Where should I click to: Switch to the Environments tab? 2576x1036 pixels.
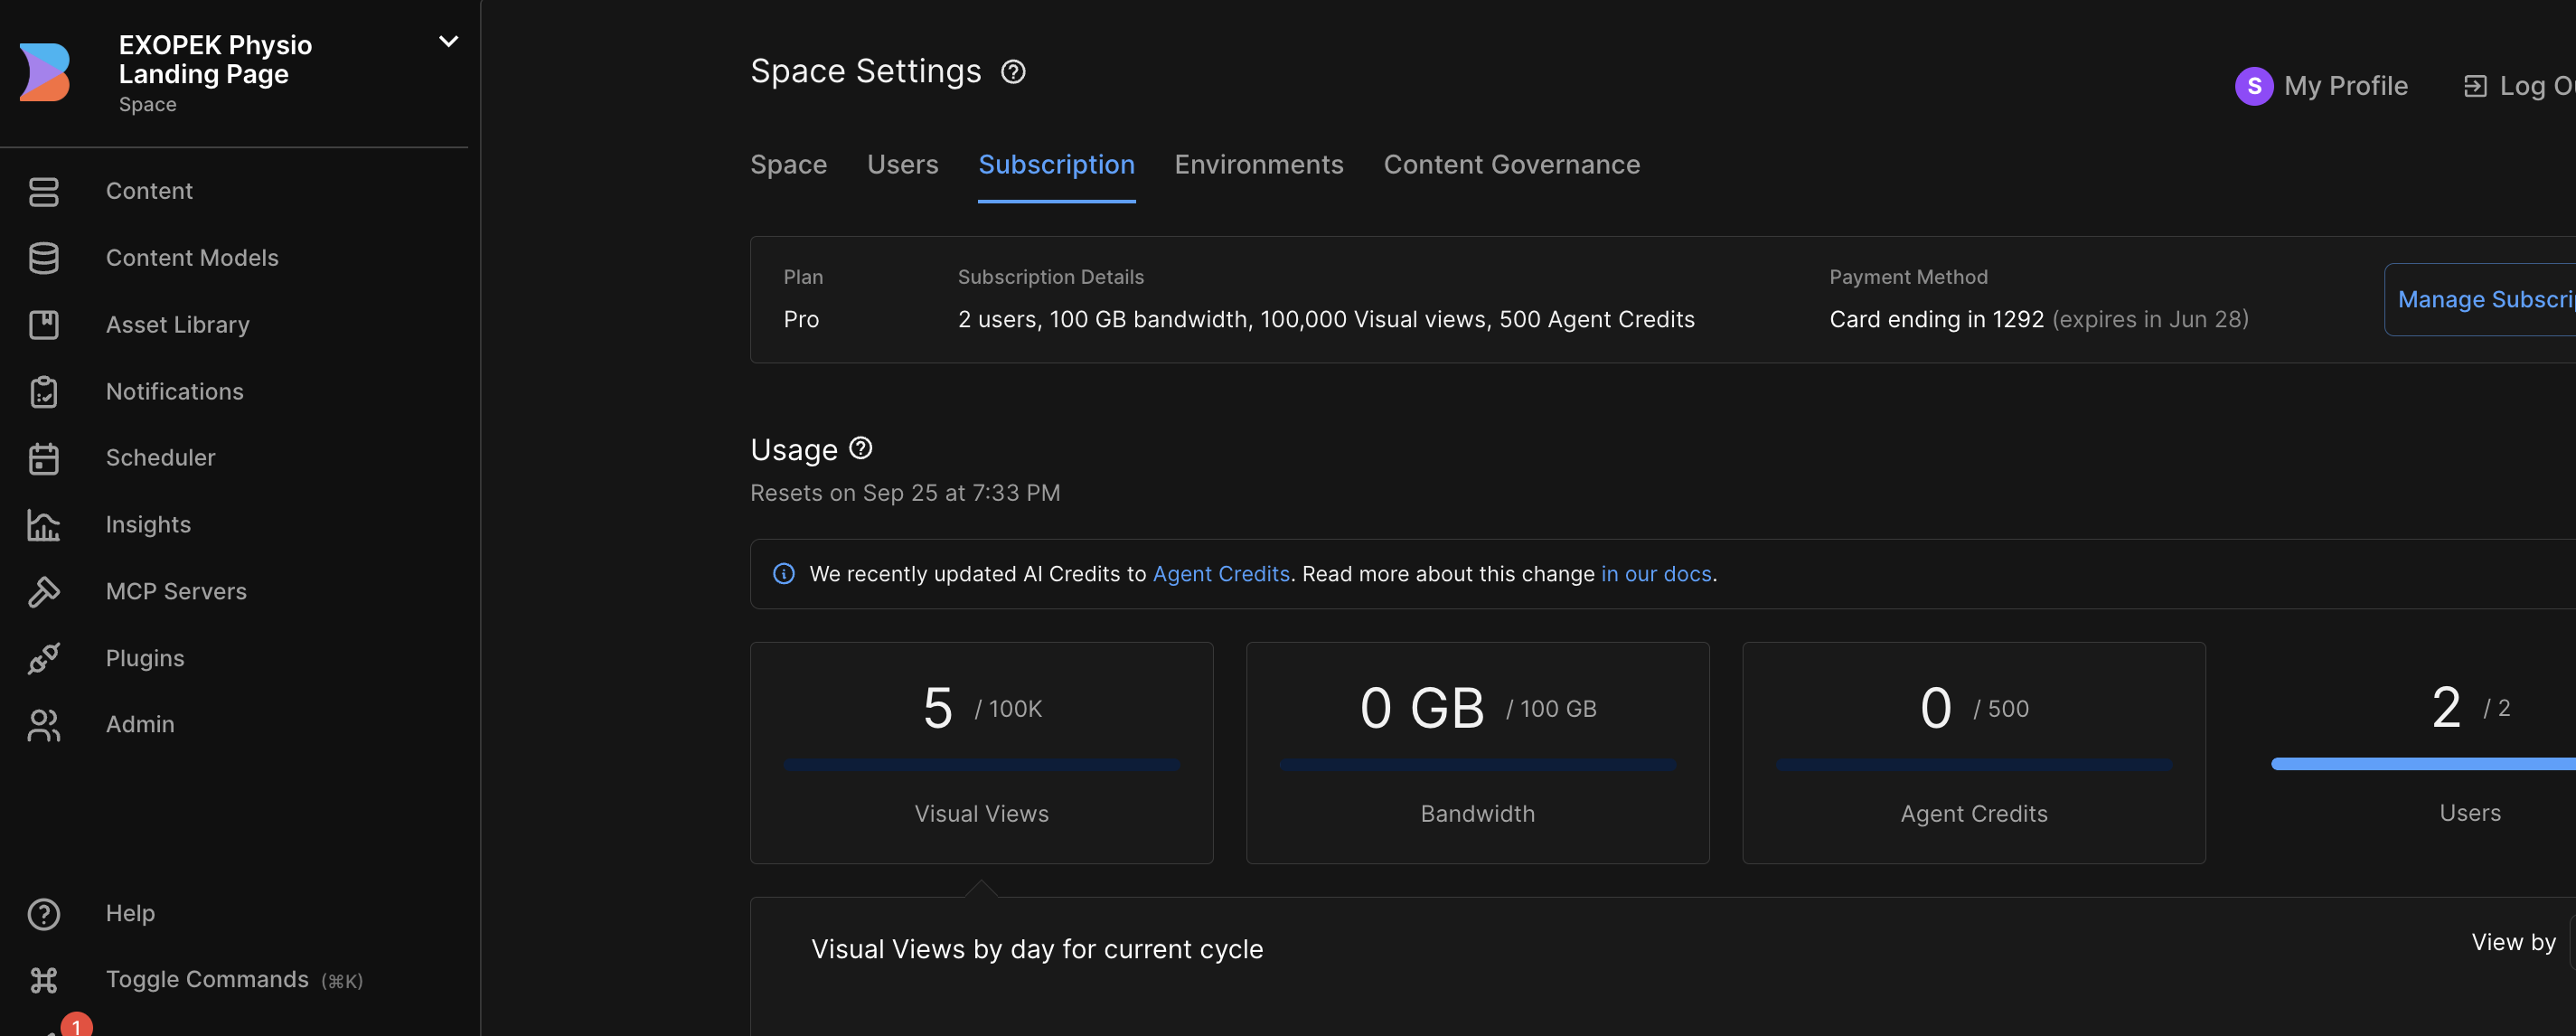(1258, 165)
